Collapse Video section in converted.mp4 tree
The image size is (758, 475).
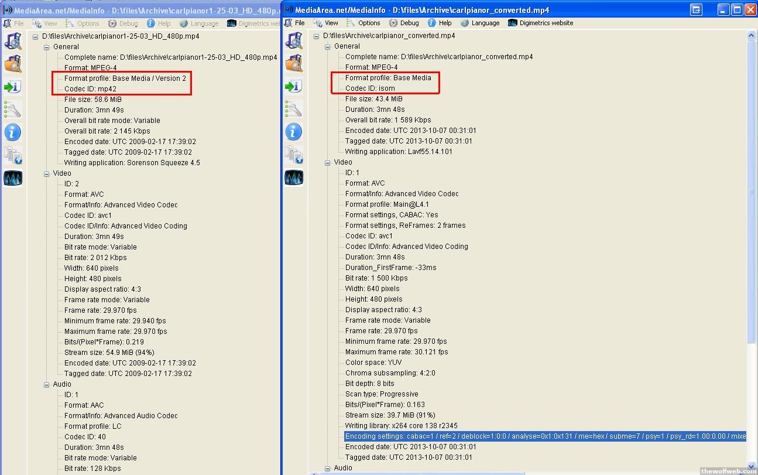pos(328,162)
